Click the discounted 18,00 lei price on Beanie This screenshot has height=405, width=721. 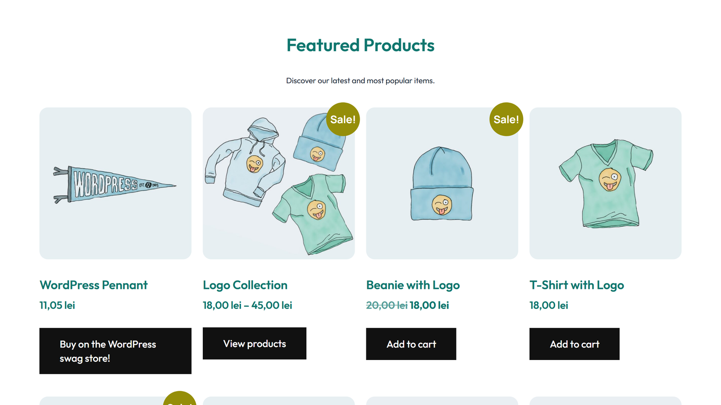[429, 305]
